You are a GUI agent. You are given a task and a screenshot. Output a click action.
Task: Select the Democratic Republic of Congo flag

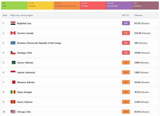pos(13,43)
